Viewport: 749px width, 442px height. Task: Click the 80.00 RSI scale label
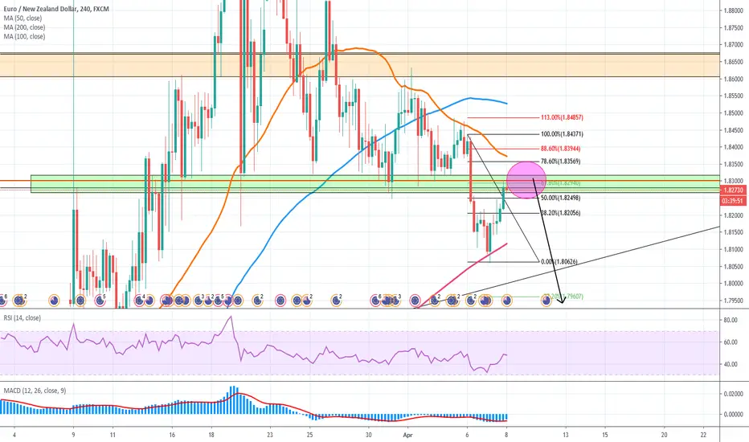731,320
